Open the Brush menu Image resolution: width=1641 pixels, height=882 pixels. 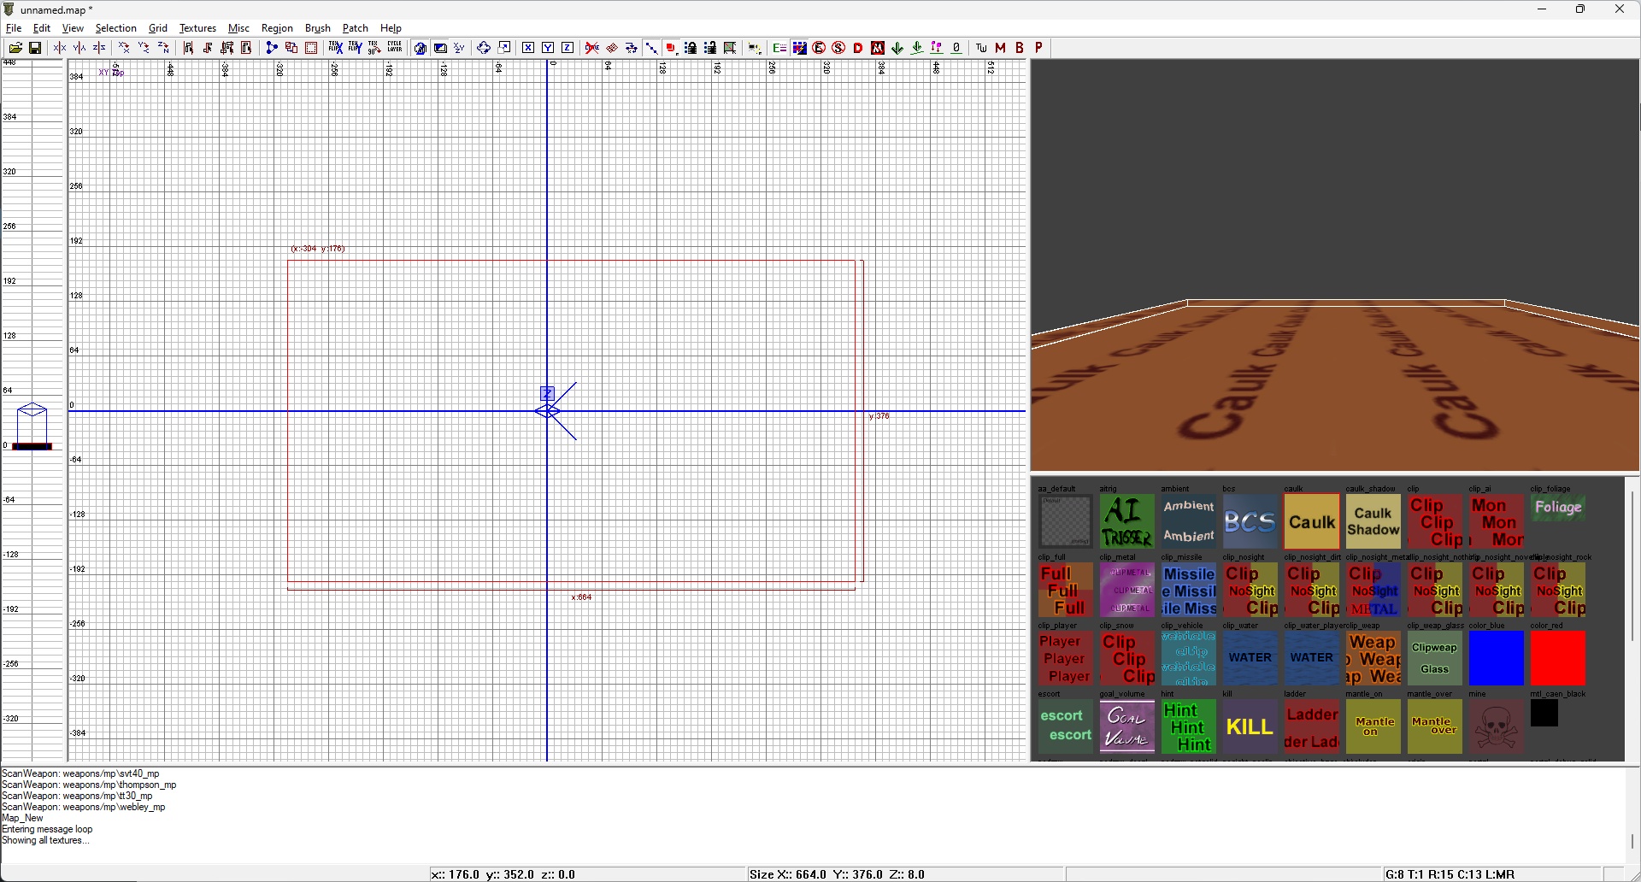pos(318,28)
